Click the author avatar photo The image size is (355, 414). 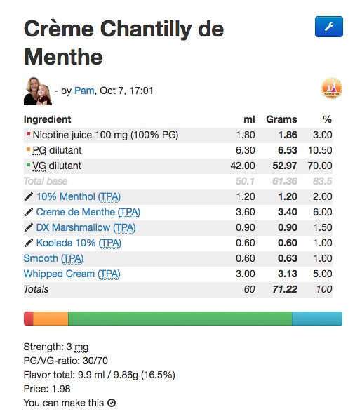38,91
